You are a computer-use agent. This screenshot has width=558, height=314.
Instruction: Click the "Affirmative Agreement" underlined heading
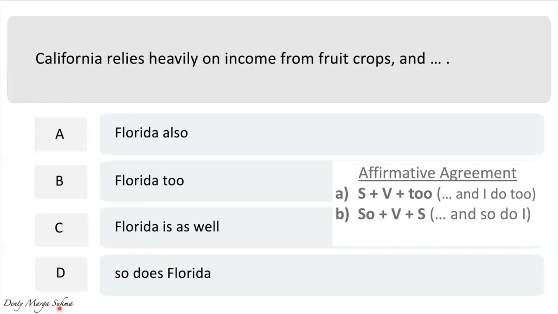tap(437, 173)
